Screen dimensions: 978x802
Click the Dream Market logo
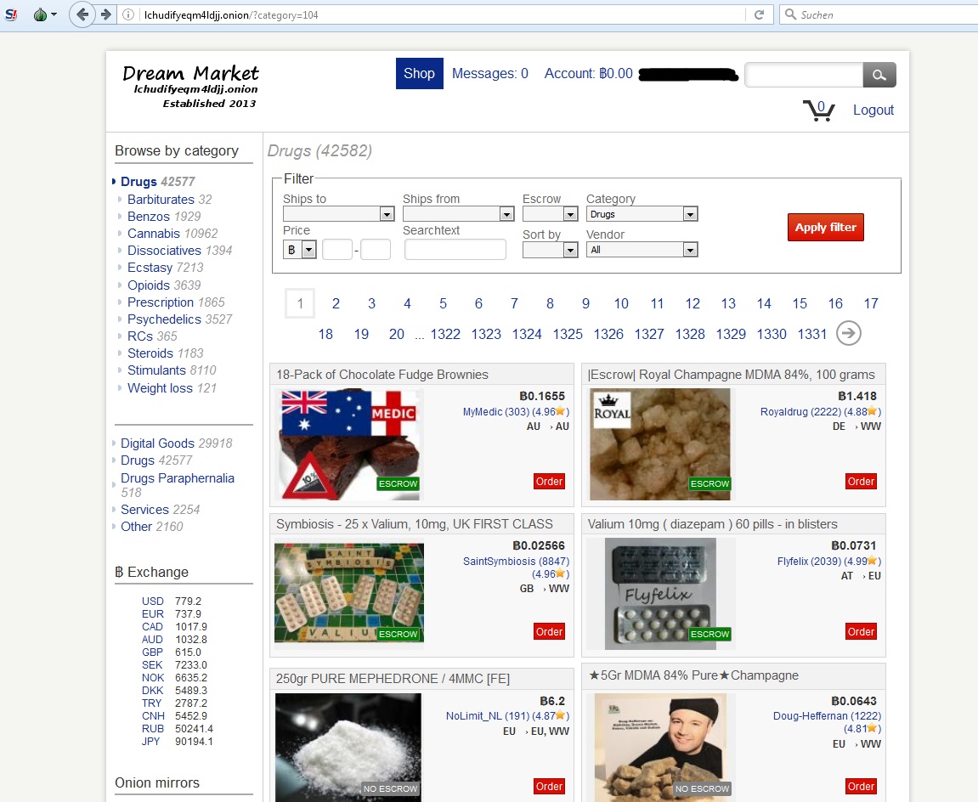(x=191, y=87)
